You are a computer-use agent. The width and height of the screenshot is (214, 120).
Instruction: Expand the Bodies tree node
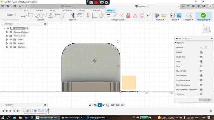click(x=7, y=43)
